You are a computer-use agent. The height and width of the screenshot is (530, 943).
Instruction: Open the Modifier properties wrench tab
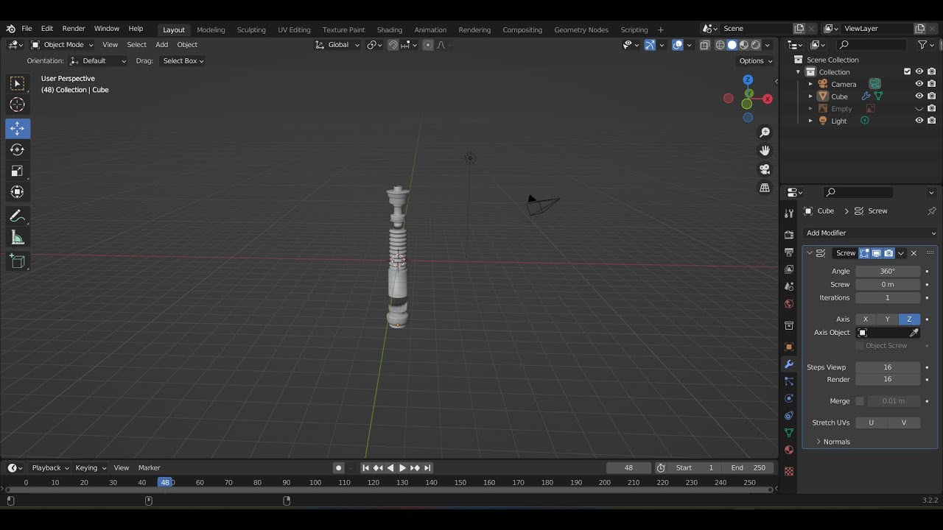tap(789, 364)
